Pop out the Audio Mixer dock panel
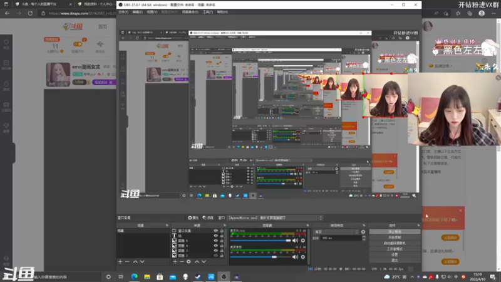 click(307, 226)
